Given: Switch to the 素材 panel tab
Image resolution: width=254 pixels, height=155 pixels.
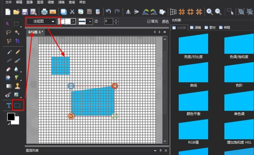Looking at the screenshot, I should pos(210,28).
